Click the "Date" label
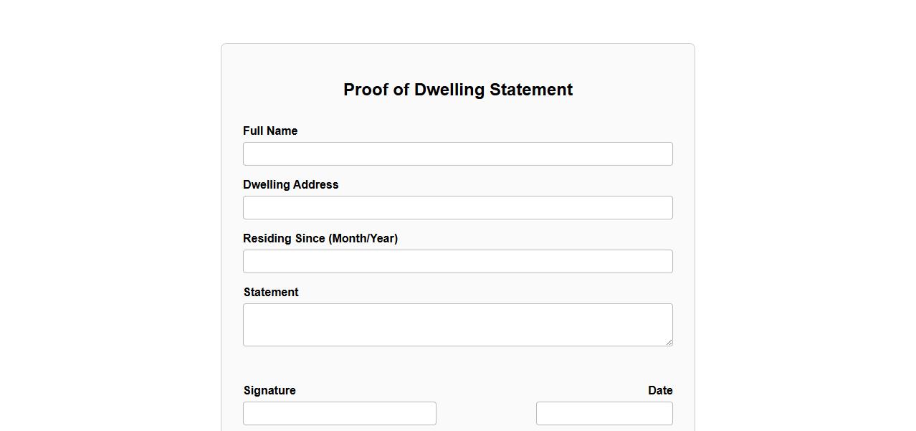916x431 pixels. [x=660, y=391]
